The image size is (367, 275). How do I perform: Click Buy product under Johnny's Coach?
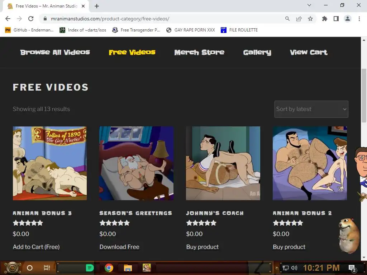pyautogui.click(x=202, y=247)
